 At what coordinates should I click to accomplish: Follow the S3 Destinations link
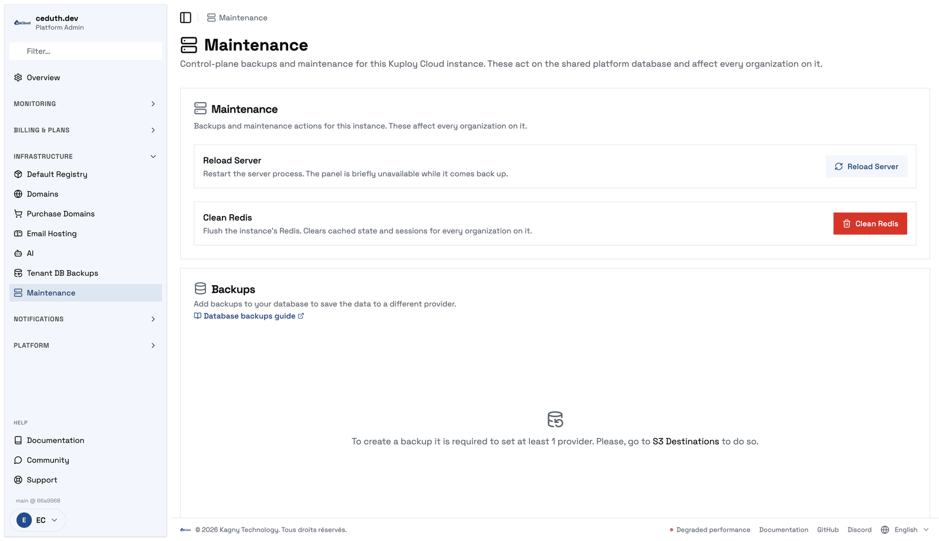pyautogui.click(x=685, y=441)
